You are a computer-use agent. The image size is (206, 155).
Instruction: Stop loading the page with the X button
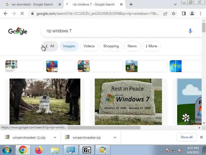(22, 13)
